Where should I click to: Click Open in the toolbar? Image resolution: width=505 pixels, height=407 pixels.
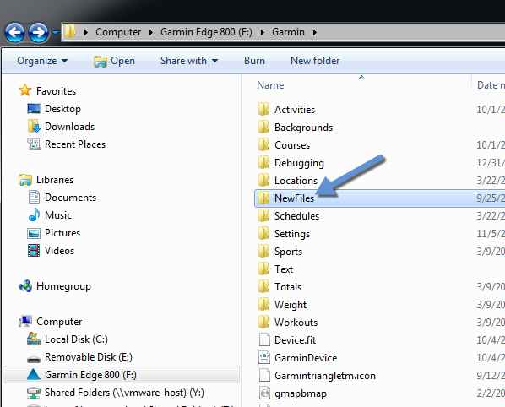(114, 61)
